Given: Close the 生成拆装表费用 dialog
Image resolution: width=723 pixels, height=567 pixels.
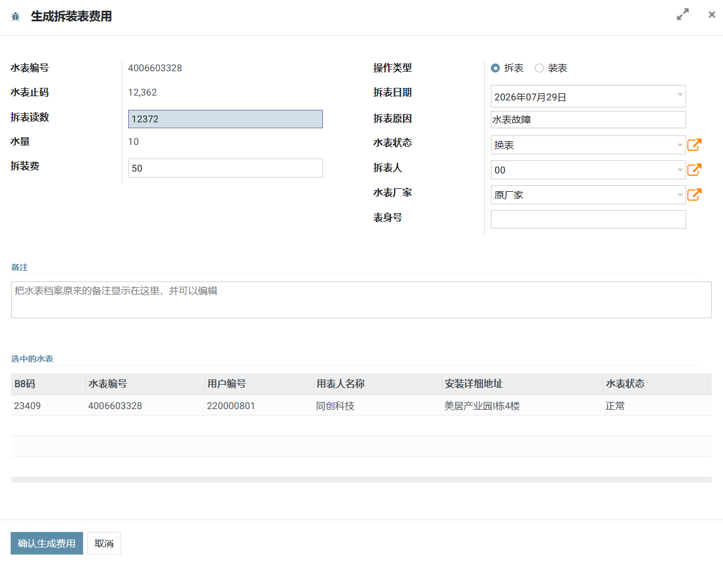Looking at the screenshot, I should [x=712, y=15].
